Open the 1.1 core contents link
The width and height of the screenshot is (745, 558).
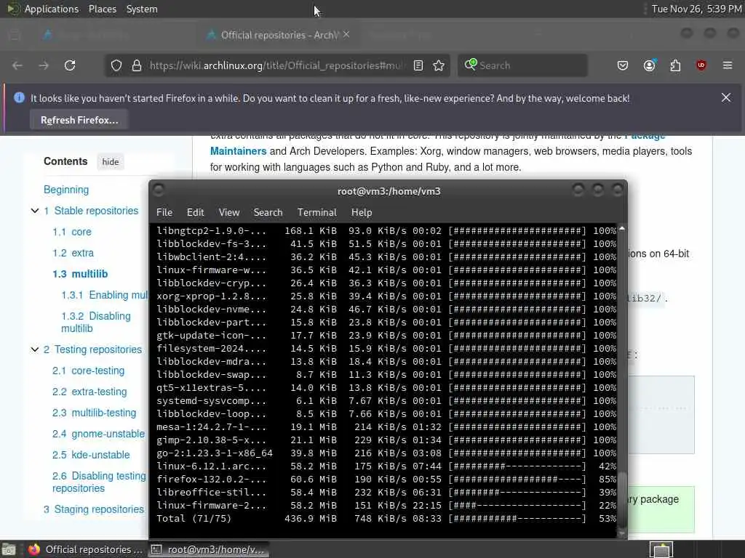coord(72,232)
